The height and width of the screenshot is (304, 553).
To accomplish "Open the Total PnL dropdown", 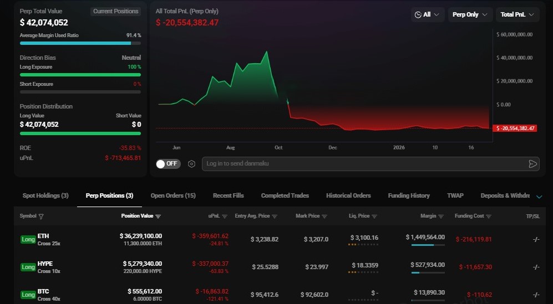I will (x=518, y=14).
